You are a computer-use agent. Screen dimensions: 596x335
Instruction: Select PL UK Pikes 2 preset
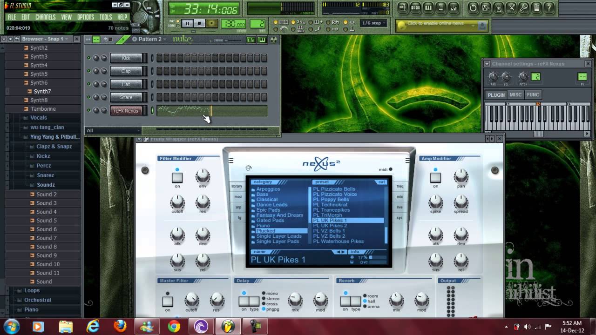coord(330,226)
